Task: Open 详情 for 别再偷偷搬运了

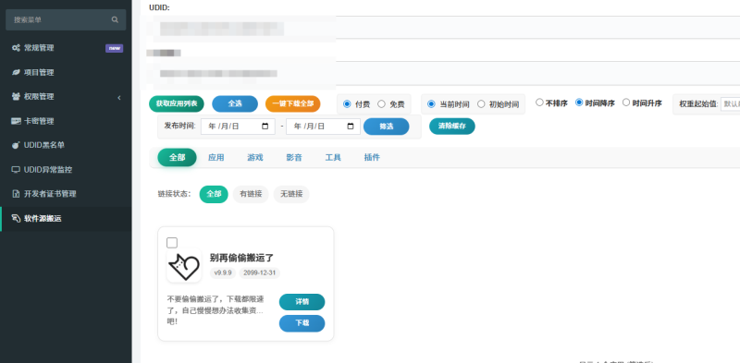Action: tap(302, 302)
